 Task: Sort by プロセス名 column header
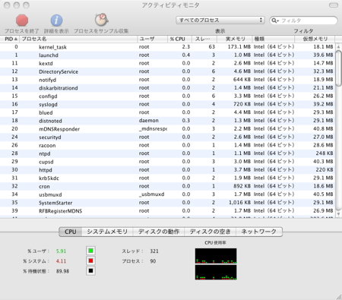[x=79, y=39]
